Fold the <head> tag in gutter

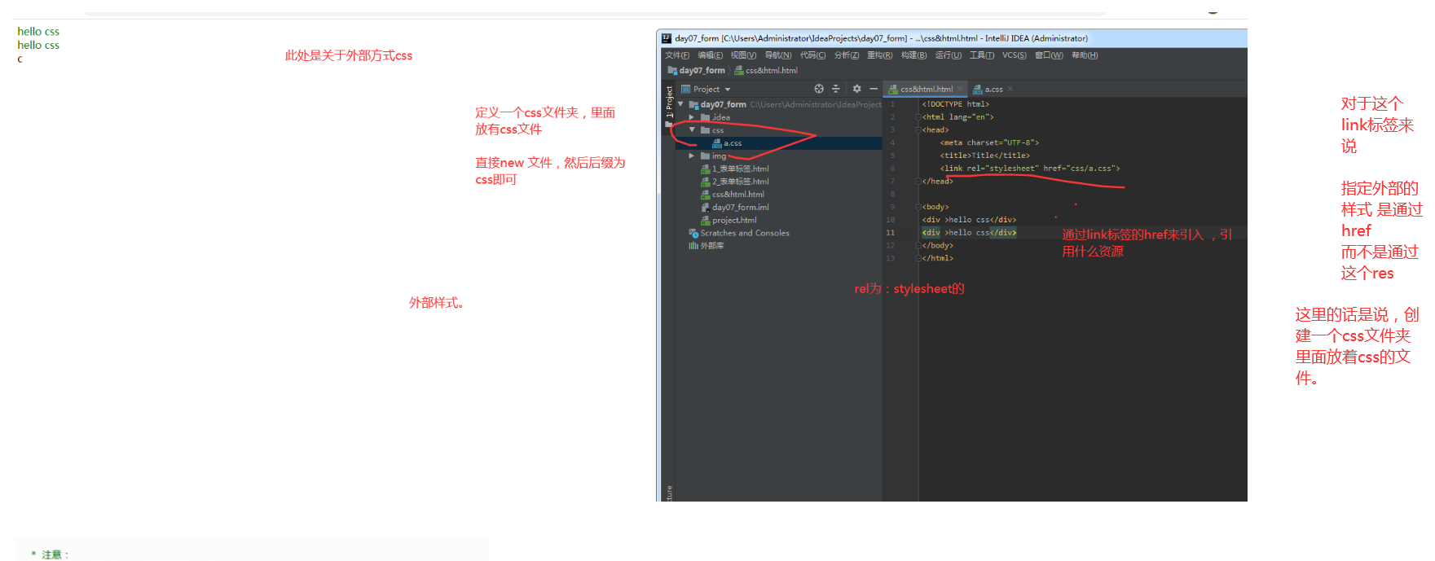918,130
